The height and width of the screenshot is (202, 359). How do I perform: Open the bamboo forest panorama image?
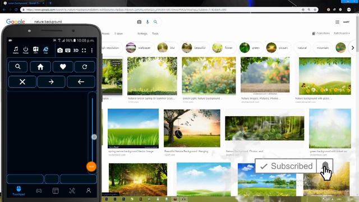[264, 128]
